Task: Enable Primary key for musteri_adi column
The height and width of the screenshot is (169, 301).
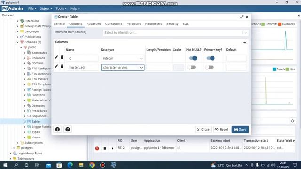Action: 209,67
